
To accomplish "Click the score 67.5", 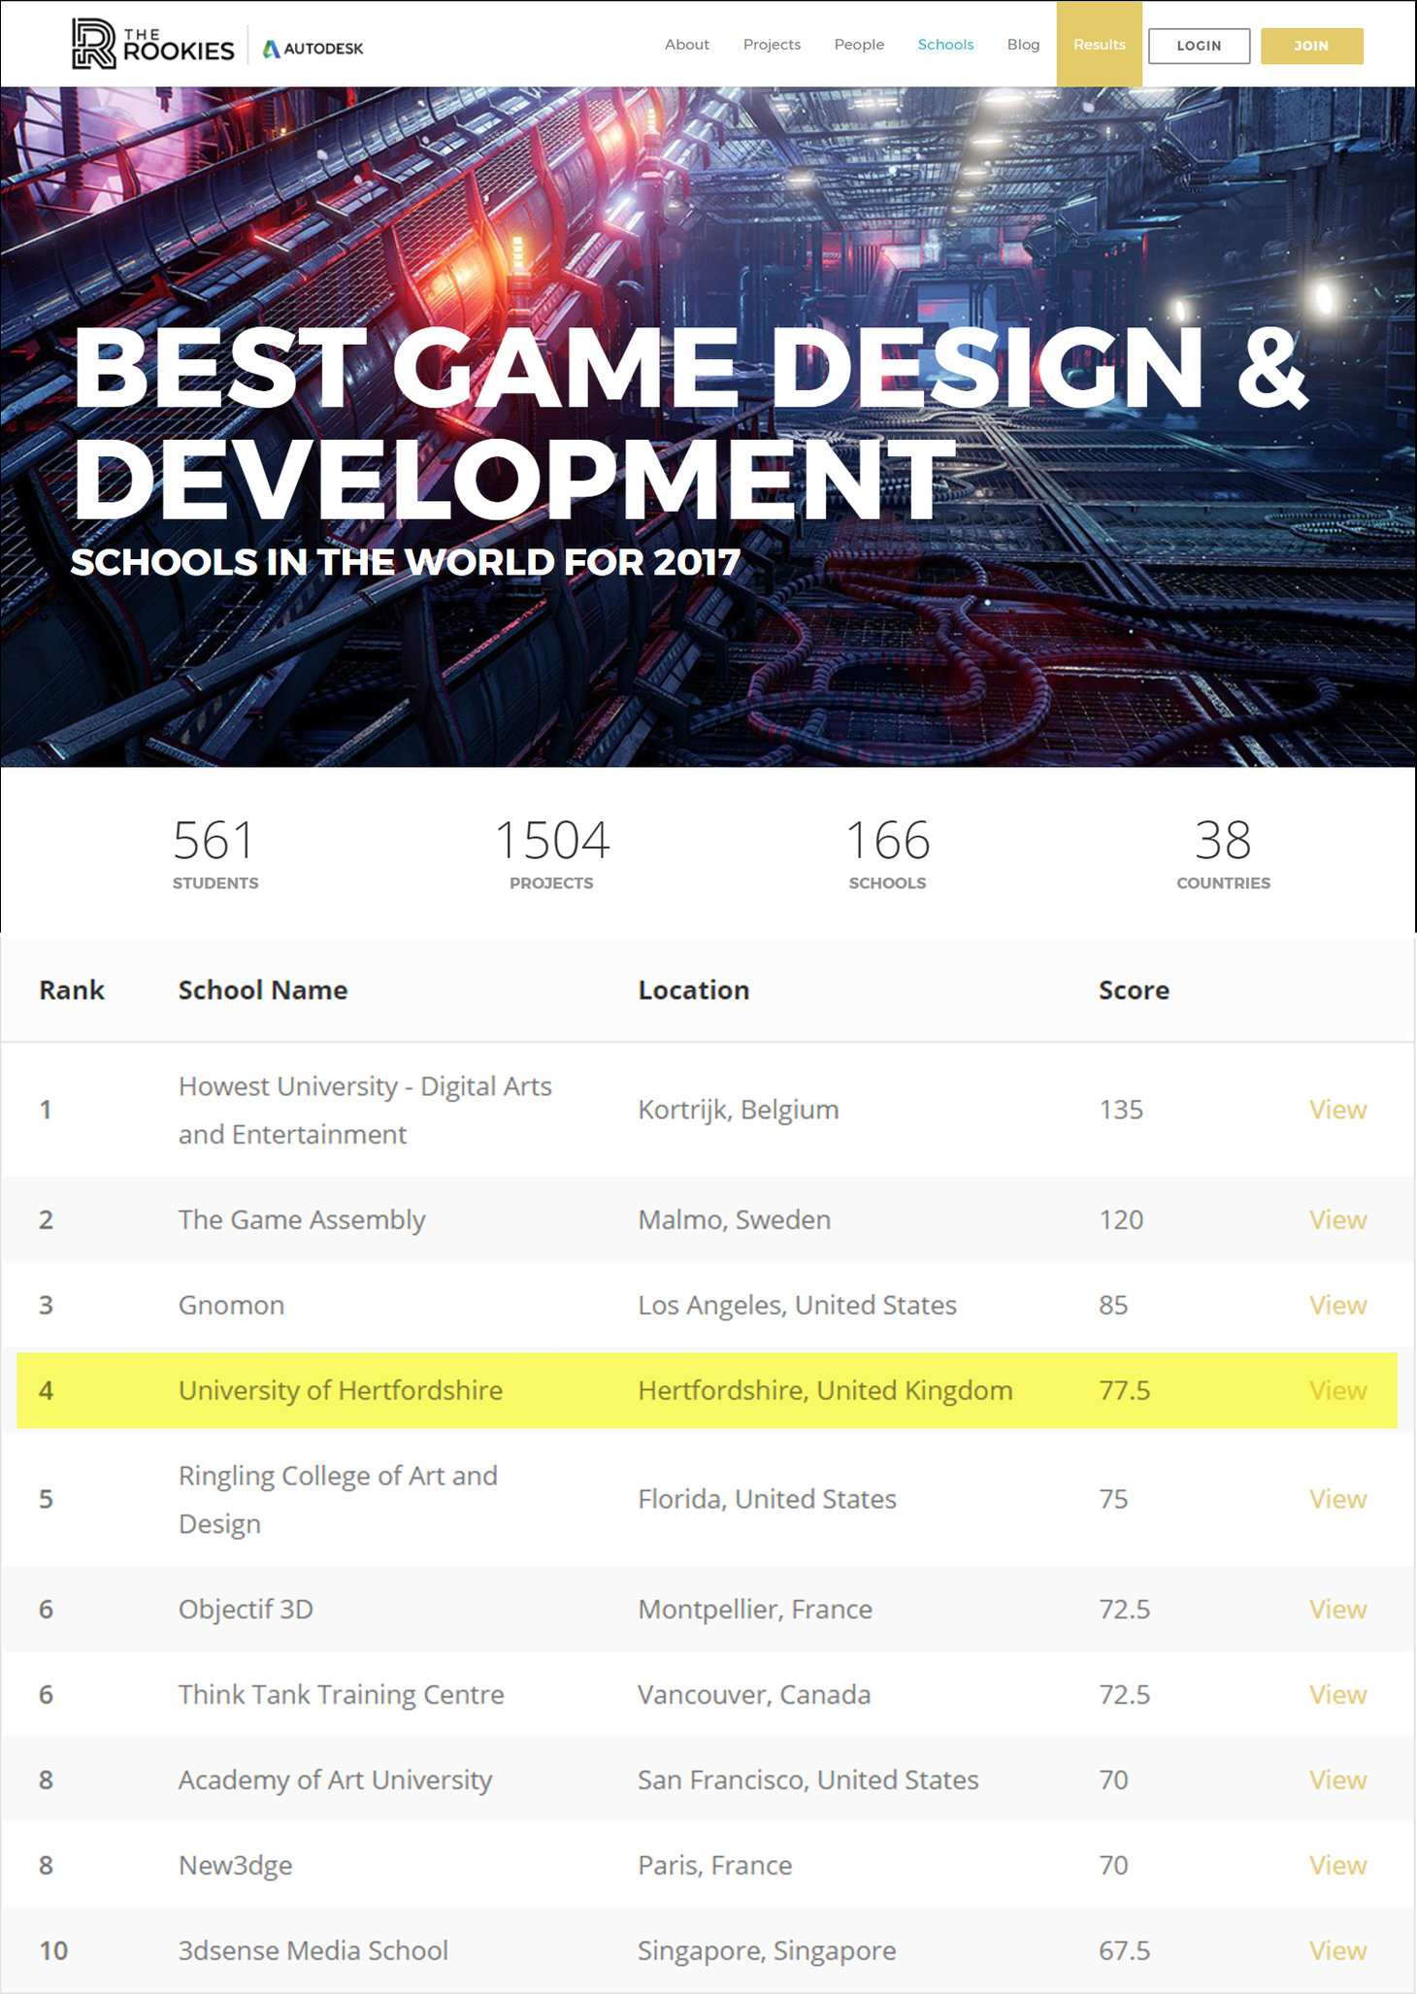I will click(x=1124, y=1950).
